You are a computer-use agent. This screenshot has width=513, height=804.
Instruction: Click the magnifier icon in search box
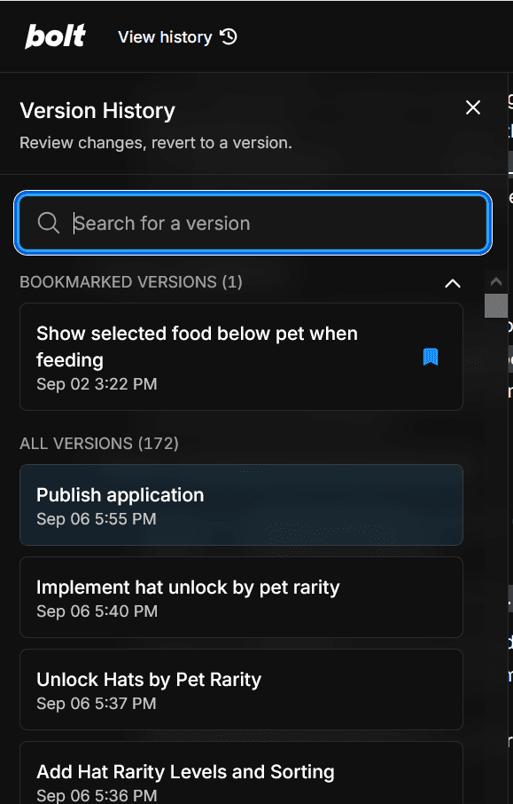tap(49, 223)
